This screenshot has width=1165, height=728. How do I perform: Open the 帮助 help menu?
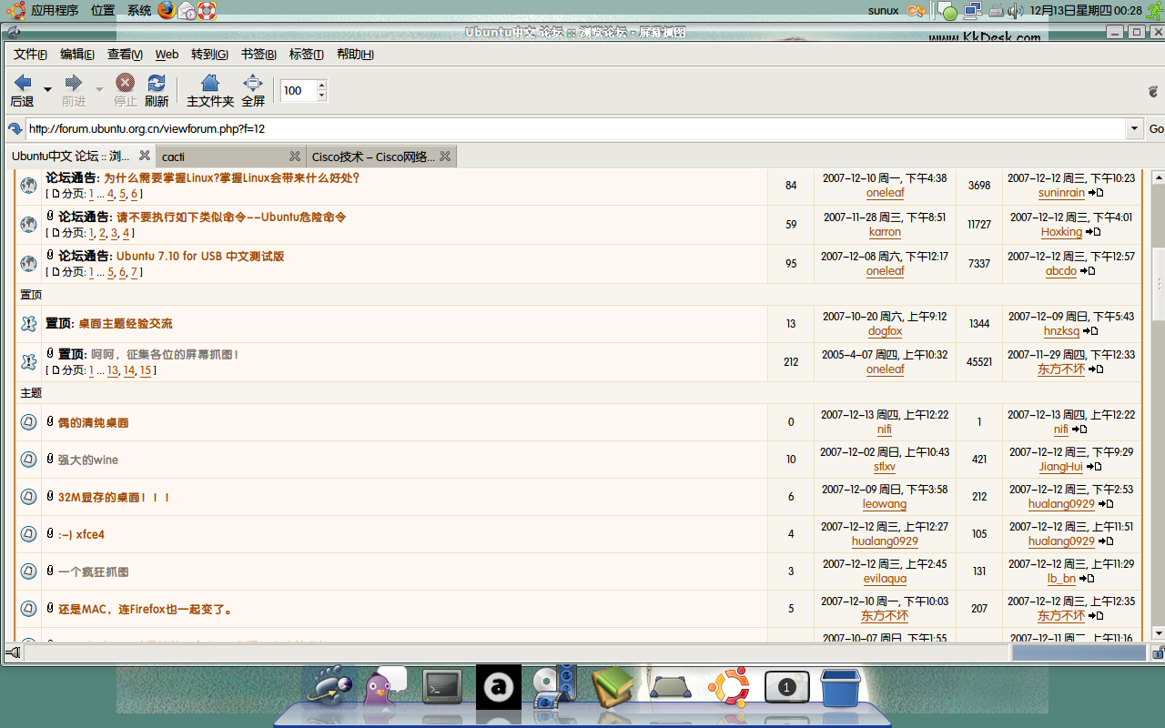(355, 55)
